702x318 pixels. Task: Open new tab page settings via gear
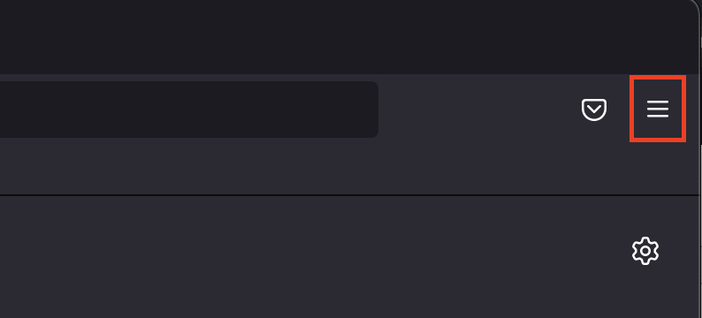(x=645, y=251)
